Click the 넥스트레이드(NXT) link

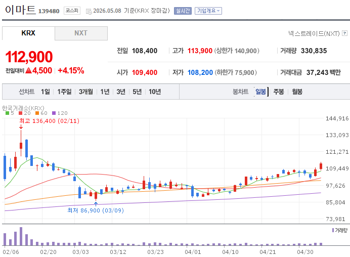tap(314, 33)
